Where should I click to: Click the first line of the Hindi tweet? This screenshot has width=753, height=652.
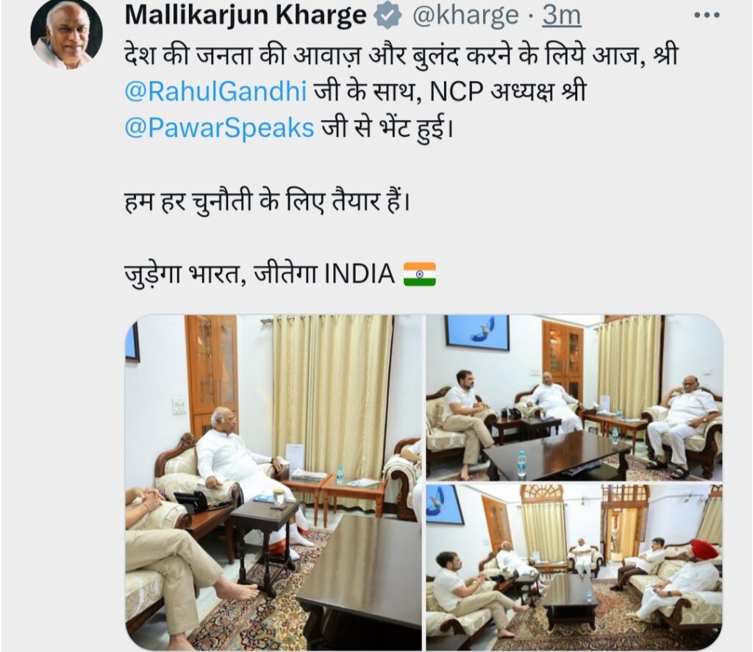[401, 54]
